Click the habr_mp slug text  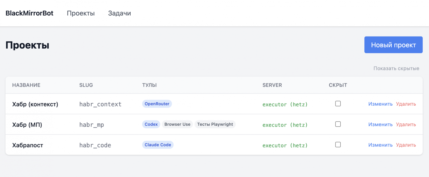coord(92,125)
